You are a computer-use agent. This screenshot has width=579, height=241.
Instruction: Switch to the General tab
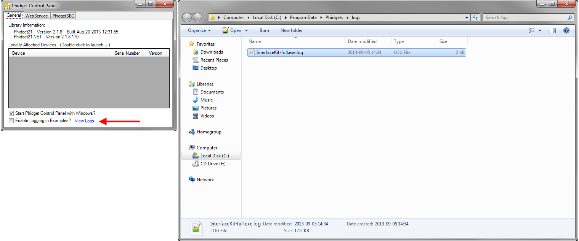tap(14, 15)
